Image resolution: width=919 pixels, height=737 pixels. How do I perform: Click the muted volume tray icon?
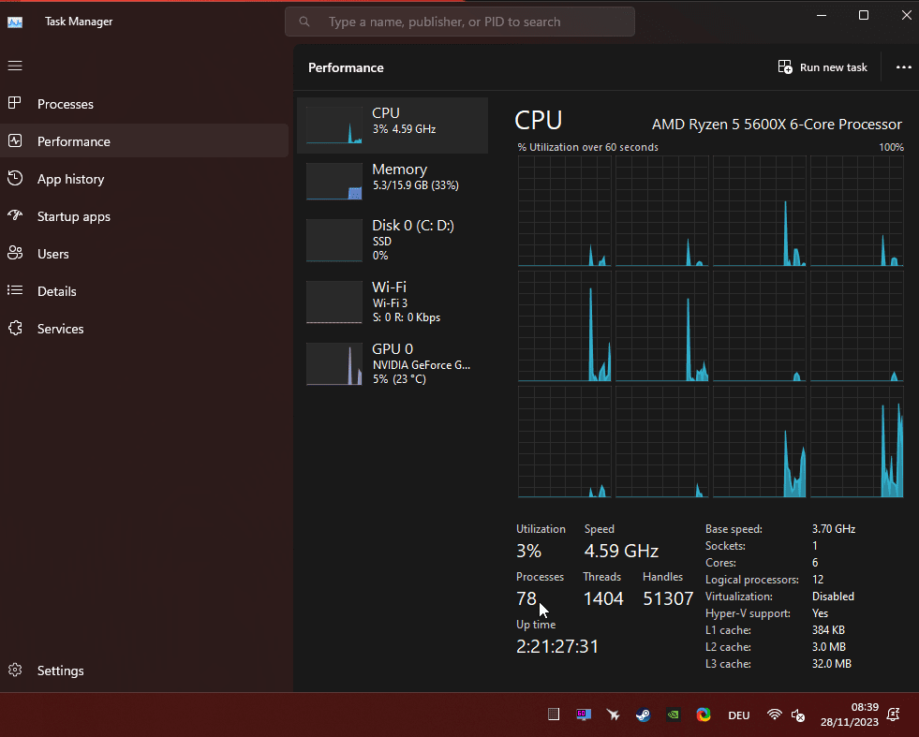pos(797,715)
